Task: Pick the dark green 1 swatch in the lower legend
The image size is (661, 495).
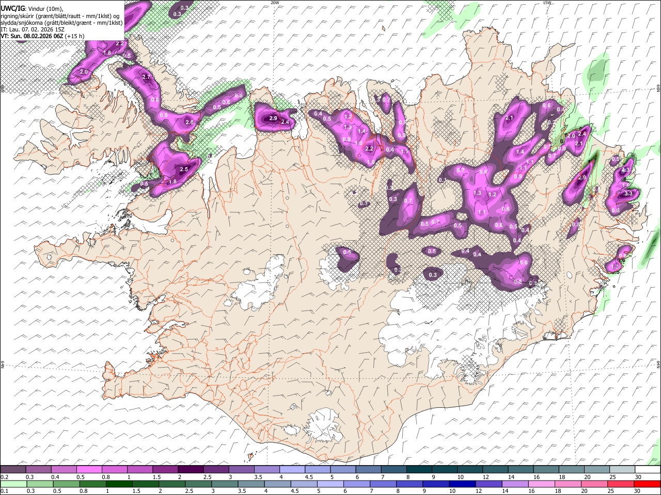Action: coord(119,484)
